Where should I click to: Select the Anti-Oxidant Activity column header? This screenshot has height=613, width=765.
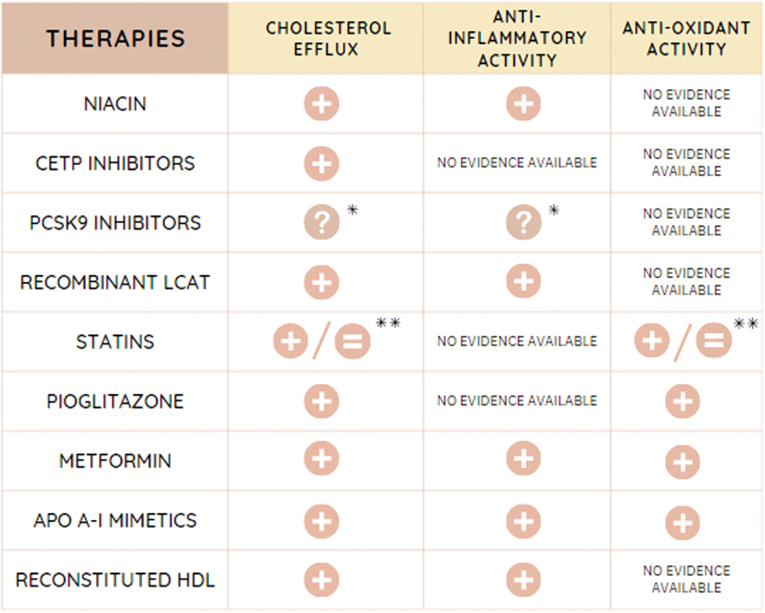686,39
